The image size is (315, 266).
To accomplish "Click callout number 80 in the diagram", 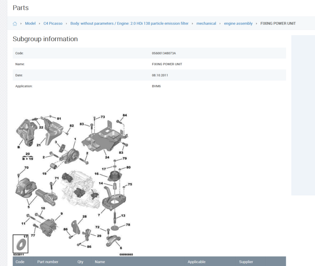I will point(128,167).
